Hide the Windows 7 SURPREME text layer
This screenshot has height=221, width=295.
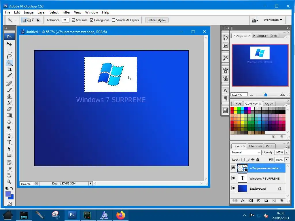[x=233, y=178]
